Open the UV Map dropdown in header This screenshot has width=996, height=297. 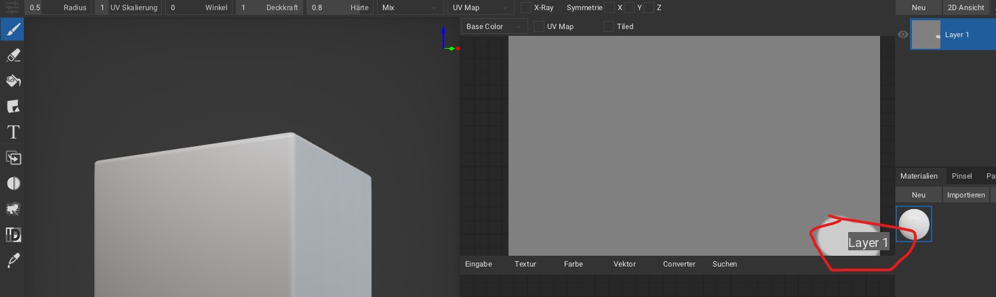481,7
